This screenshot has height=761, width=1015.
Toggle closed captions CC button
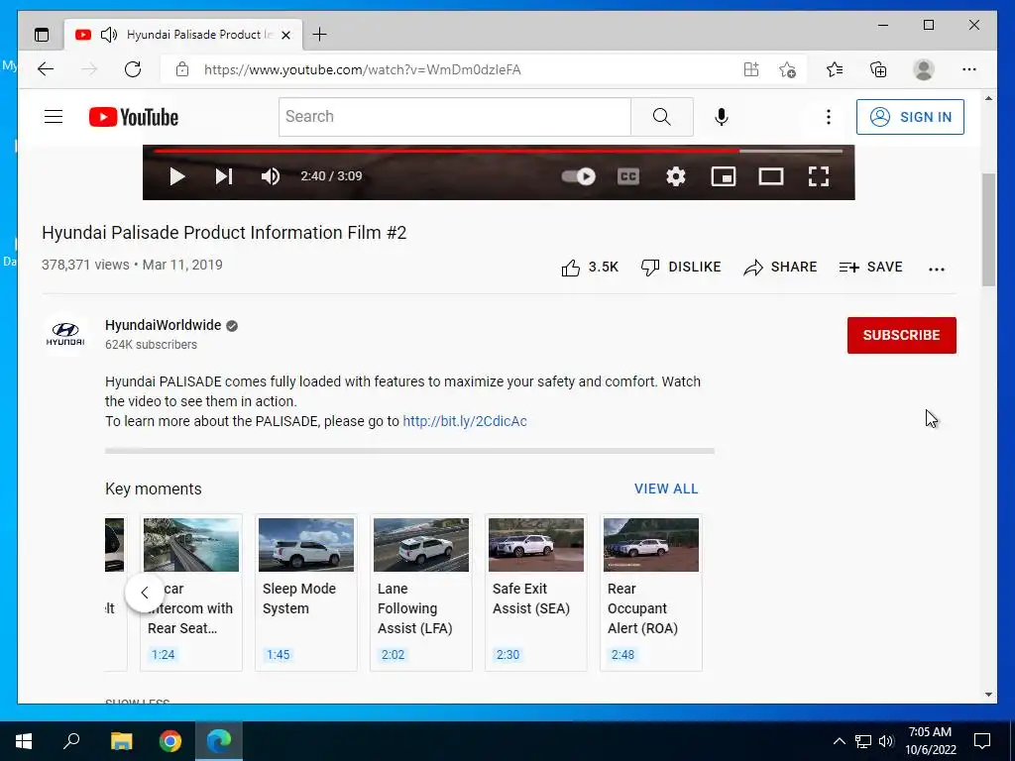627,176
